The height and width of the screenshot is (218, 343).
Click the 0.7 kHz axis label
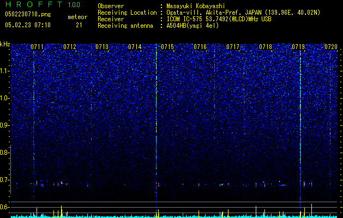point(5,180)
